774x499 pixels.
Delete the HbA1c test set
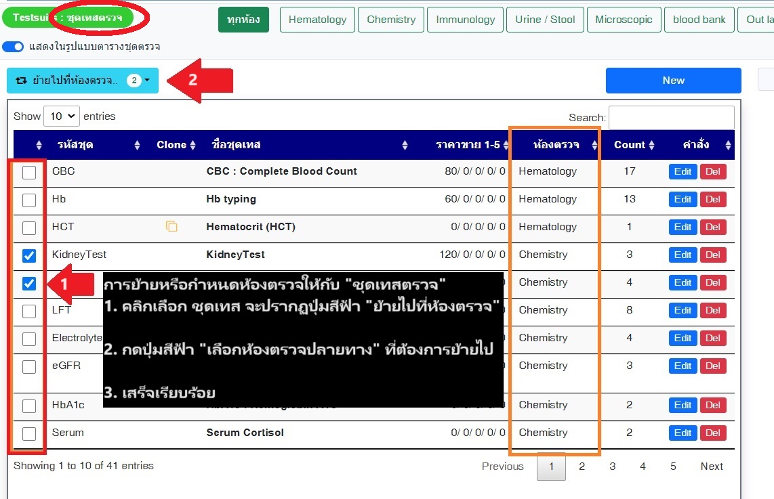713,405
